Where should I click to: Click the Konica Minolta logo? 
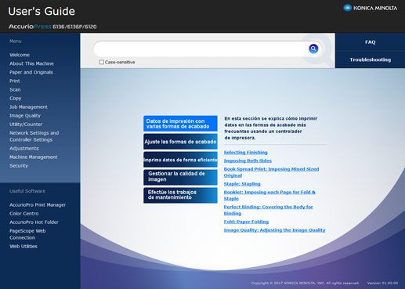371,8
